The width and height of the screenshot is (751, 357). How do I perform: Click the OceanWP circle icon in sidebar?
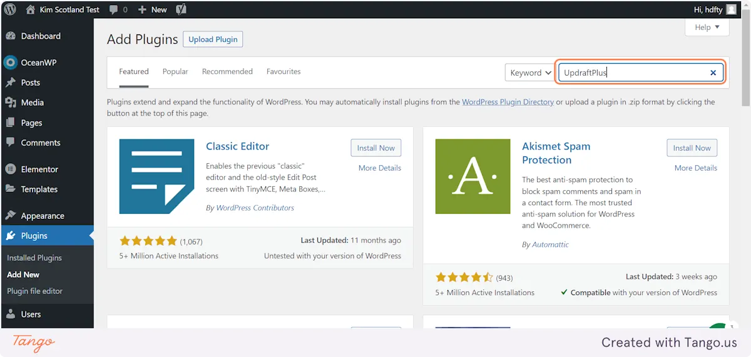[x=10, y=63]
